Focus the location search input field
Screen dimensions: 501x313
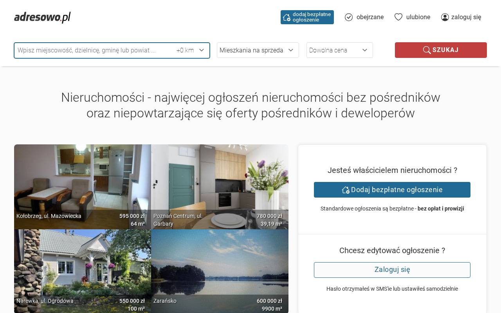[x=94, y=50]
